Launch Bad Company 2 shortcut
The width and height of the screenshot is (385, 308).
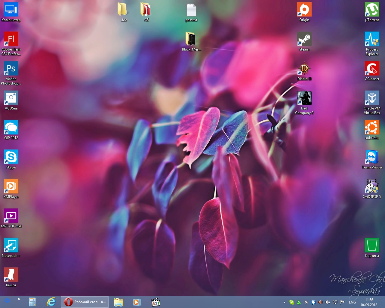pyautogui.click(x=304, y=103)
